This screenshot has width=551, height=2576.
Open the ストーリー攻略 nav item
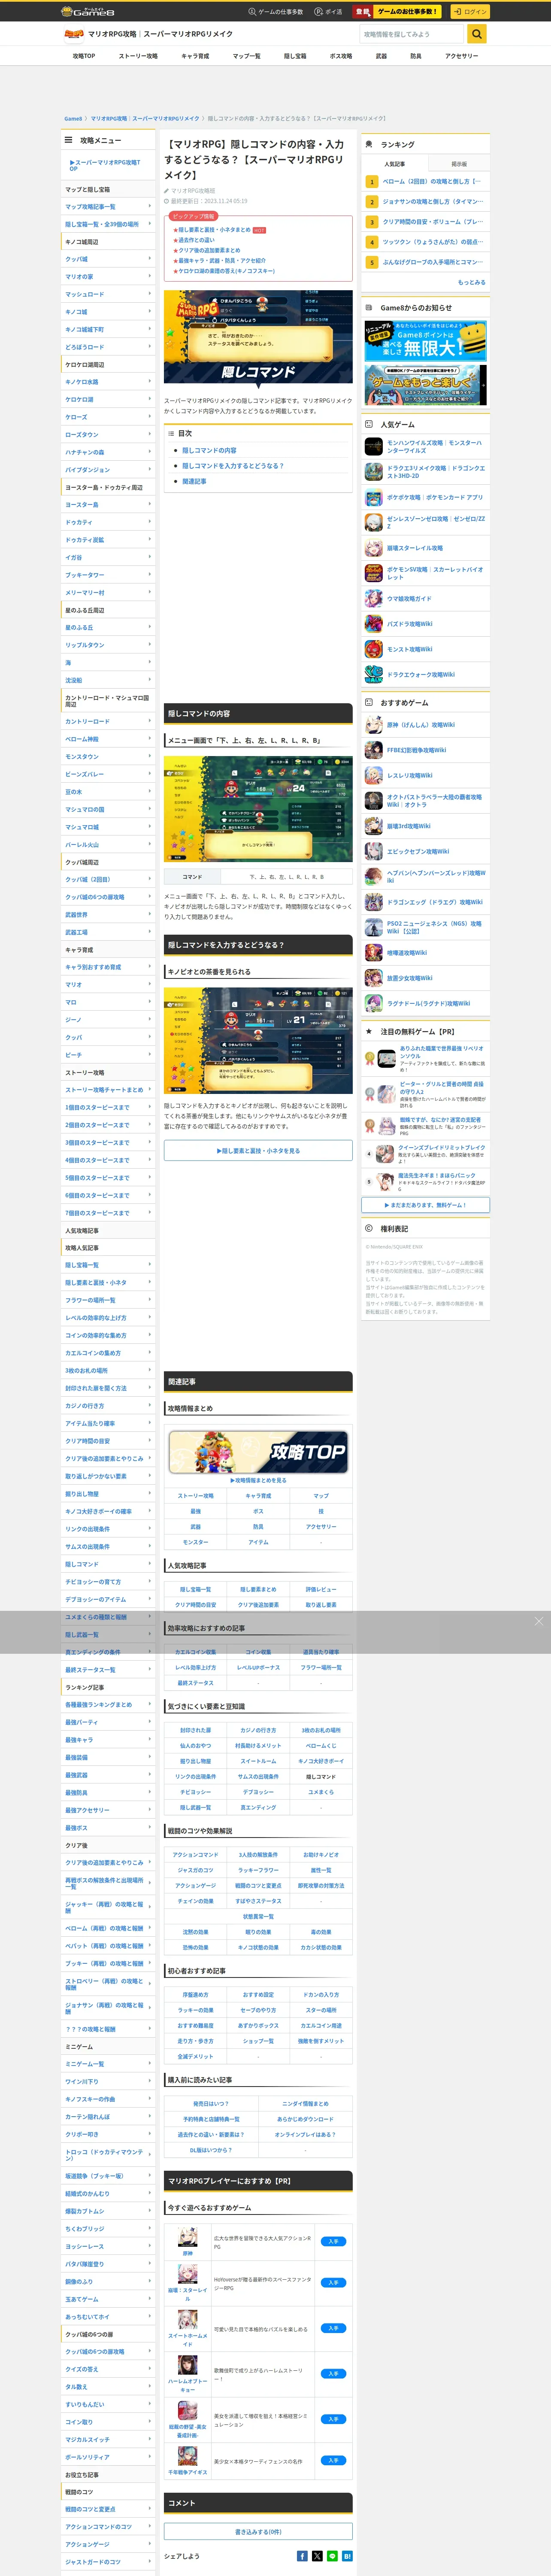tap(138, 56)
